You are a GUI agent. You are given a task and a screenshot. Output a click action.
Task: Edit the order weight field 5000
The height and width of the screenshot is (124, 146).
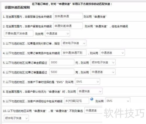(62, 72)
